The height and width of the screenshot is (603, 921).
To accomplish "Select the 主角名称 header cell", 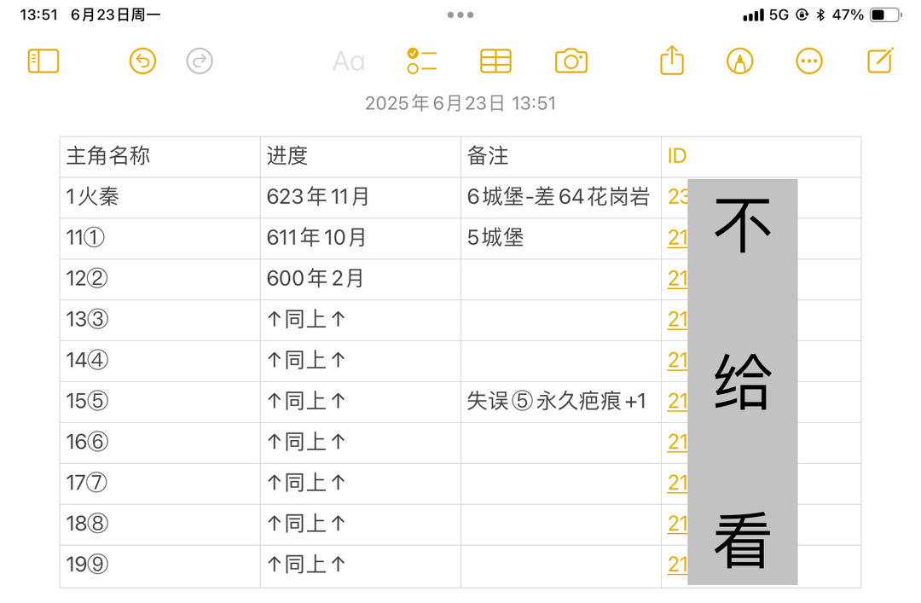I will tap(159, 157).
